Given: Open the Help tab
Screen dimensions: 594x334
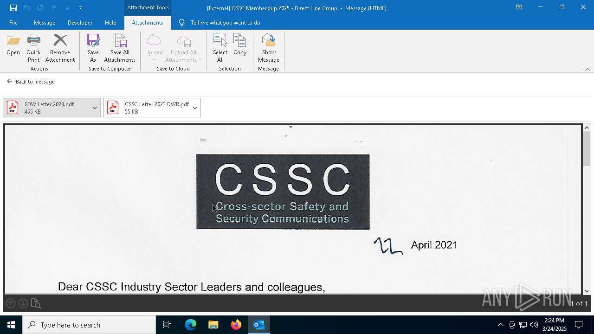Looking at the screenshot, I should point(110,23).
